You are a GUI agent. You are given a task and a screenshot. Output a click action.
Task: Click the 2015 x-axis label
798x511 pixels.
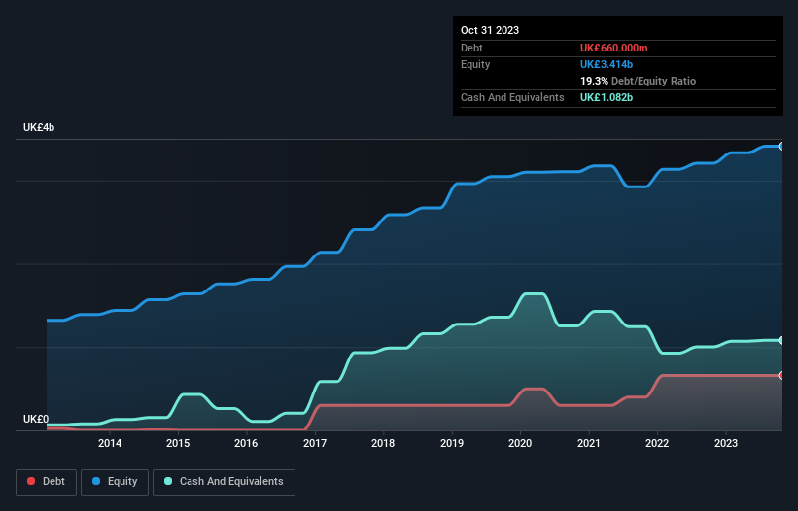tap(178, 443)
